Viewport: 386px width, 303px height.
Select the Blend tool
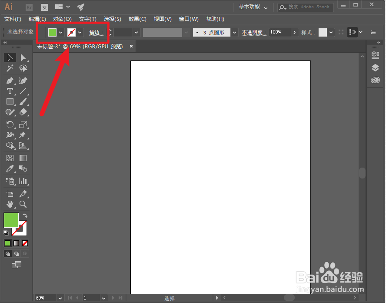[23, 168]
